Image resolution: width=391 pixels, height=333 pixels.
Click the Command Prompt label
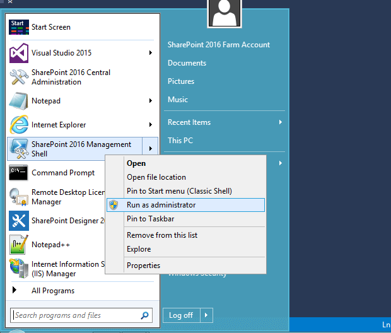click(63, 173)
